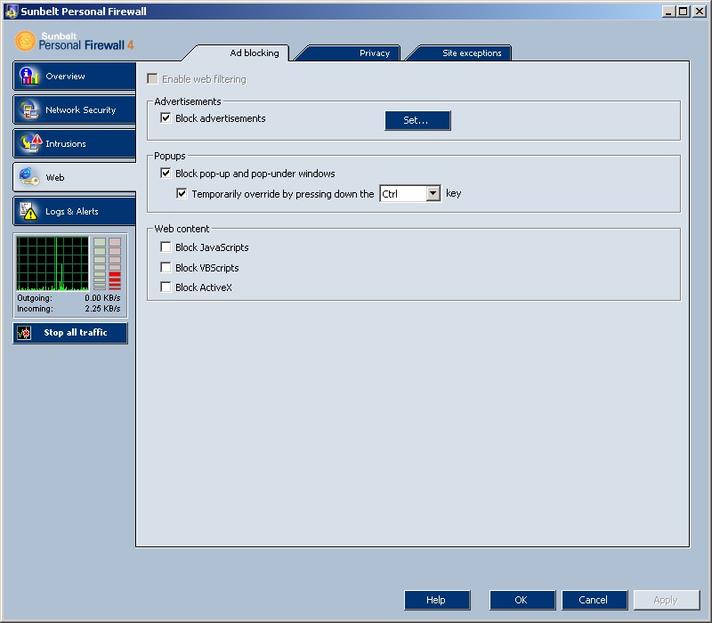Enable Block JavaScripts option

pos(166,247)
